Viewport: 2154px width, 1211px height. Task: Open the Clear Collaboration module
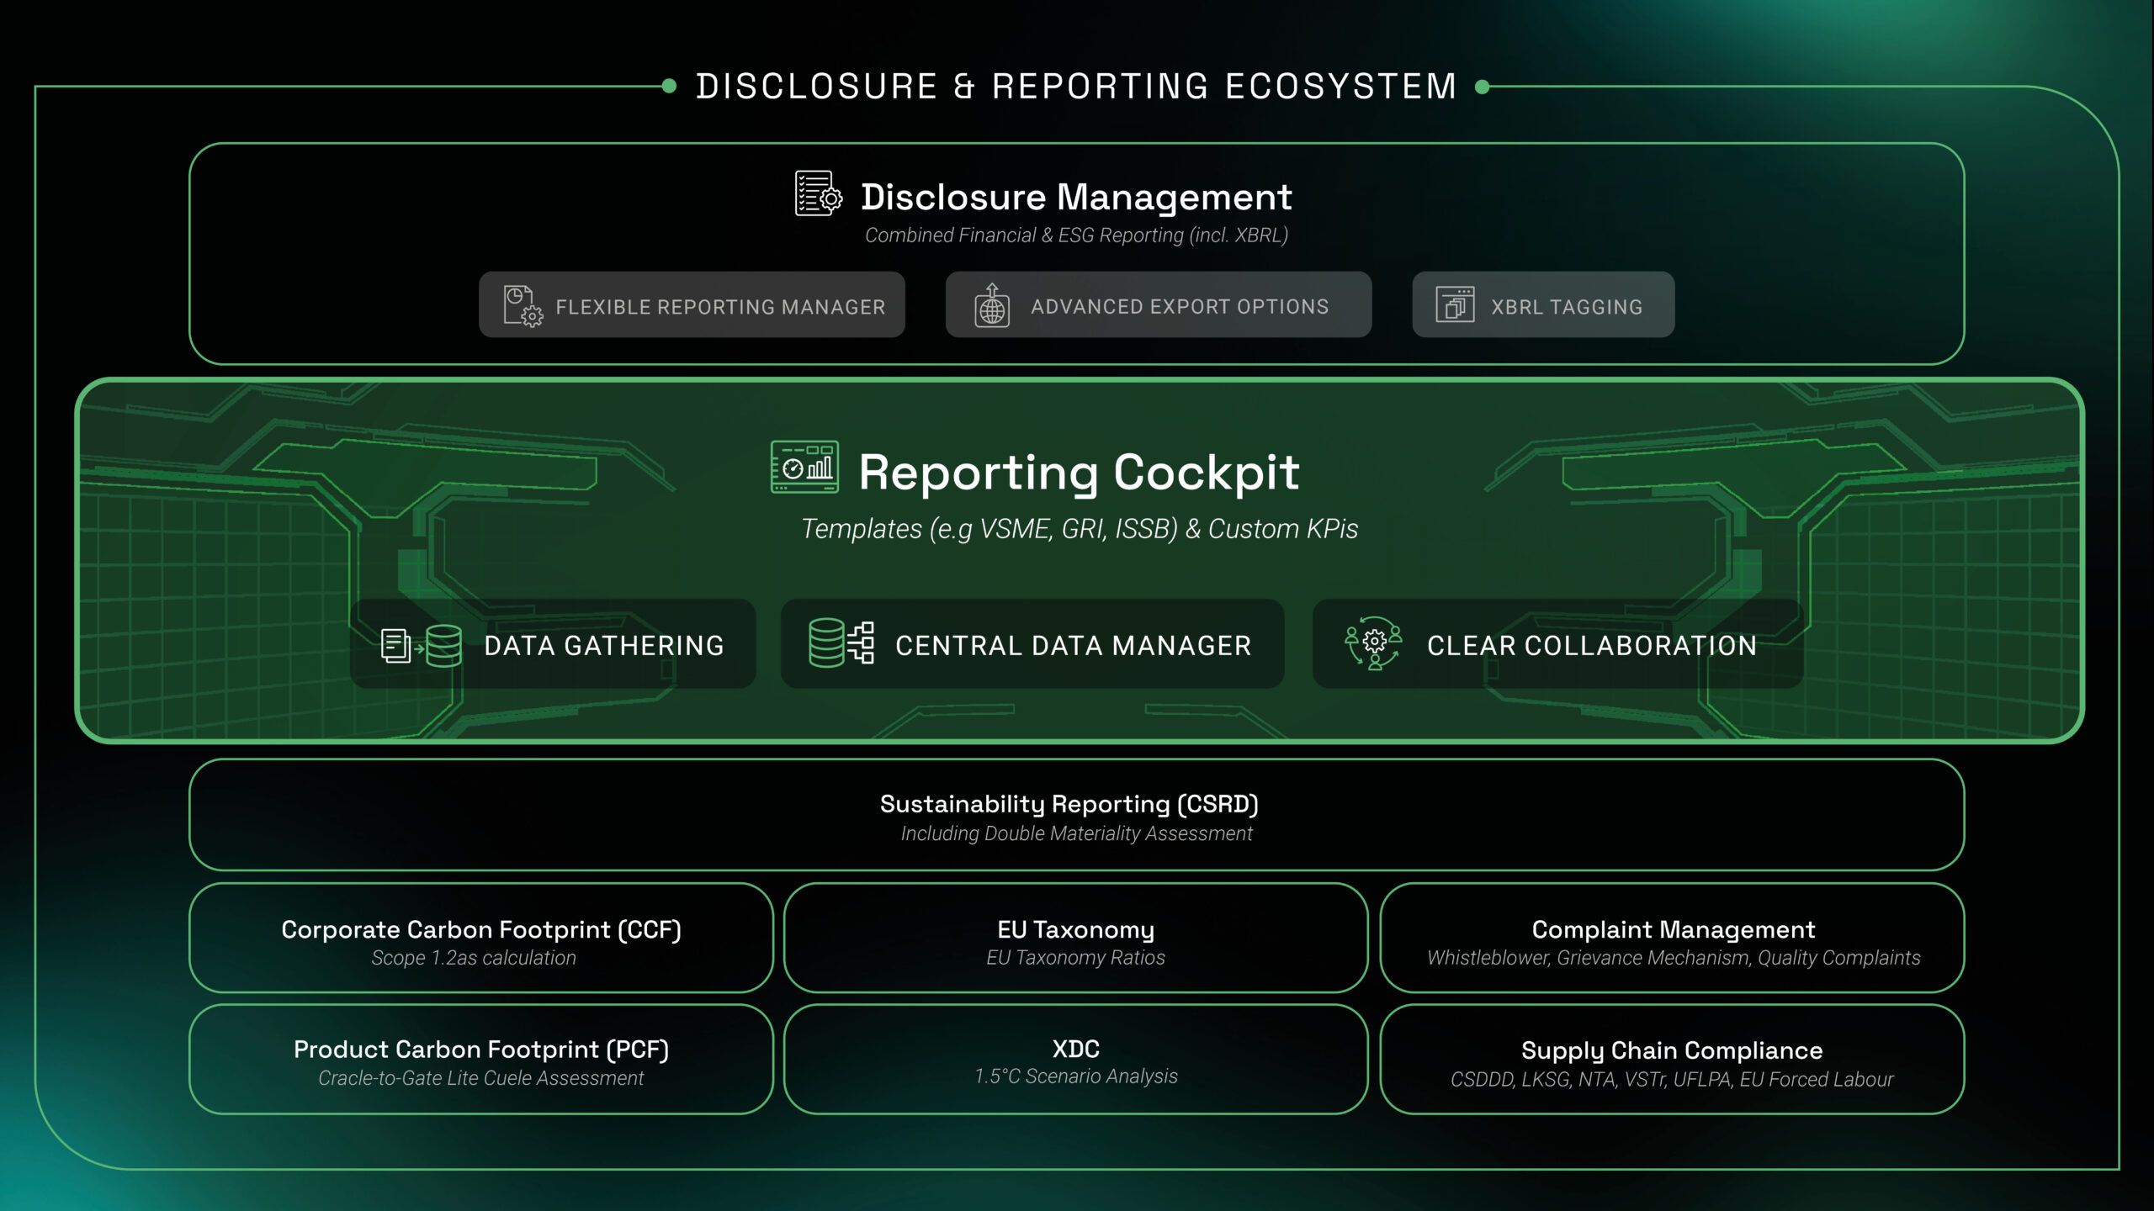pyautogui.click(x=1557, y=645)
